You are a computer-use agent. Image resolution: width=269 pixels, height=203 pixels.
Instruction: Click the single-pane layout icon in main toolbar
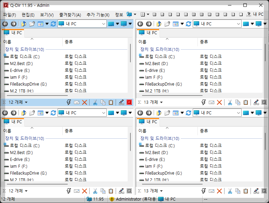(x=241, y=14)
